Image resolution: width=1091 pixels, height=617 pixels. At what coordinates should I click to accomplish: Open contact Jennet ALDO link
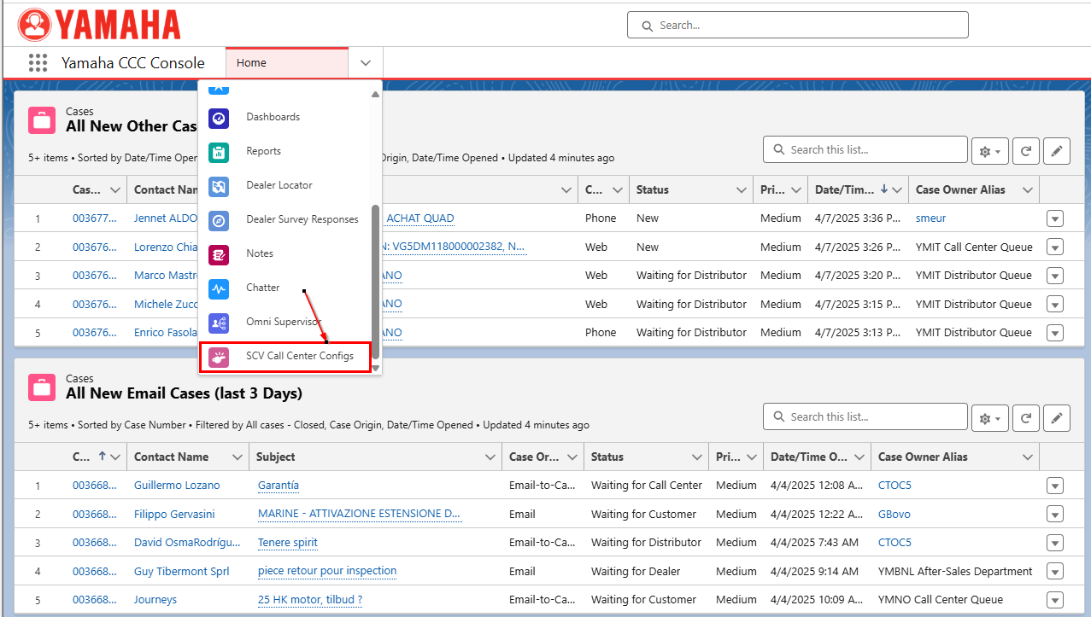(166, 218)
